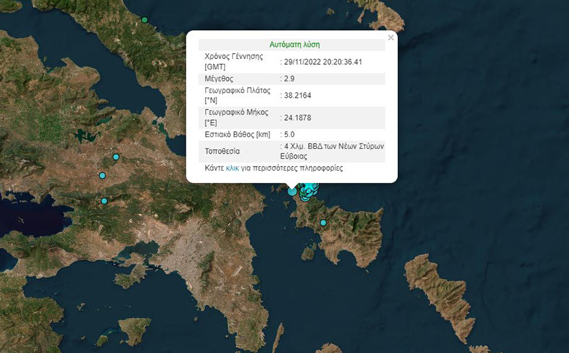Click the 'Αυτόματη λύση' popup header
The height and width of the screenshot is (353, 569).
click(x=294, y=45)
